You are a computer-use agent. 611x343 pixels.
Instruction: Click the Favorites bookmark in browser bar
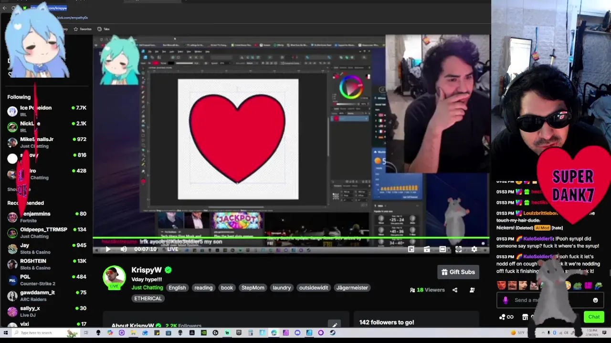tap(82, 29)
